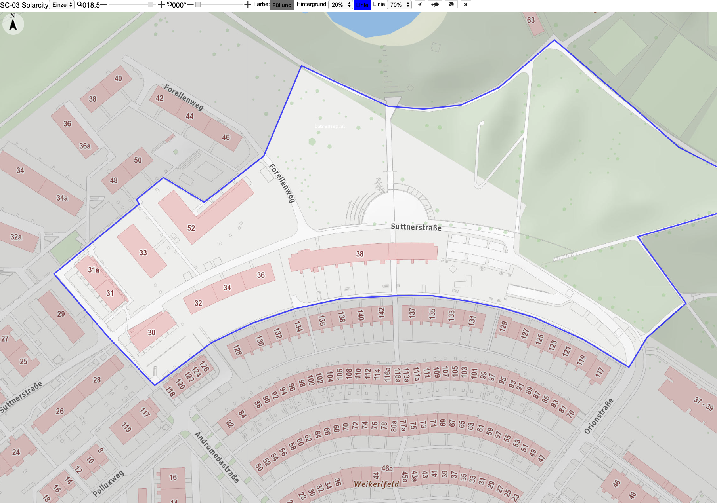Add a comment with speech bubble icon
717x503 pixels.
(x=435, y=5)
